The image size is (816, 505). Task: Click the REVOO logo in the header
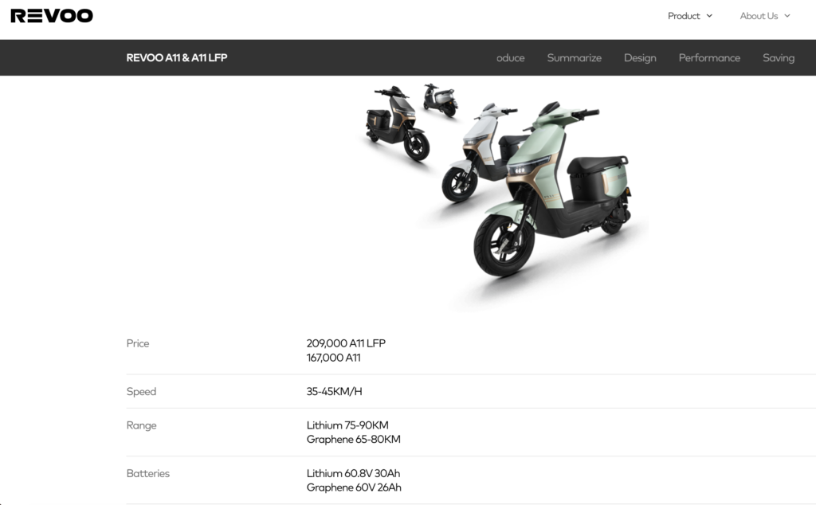coord(52,16)
